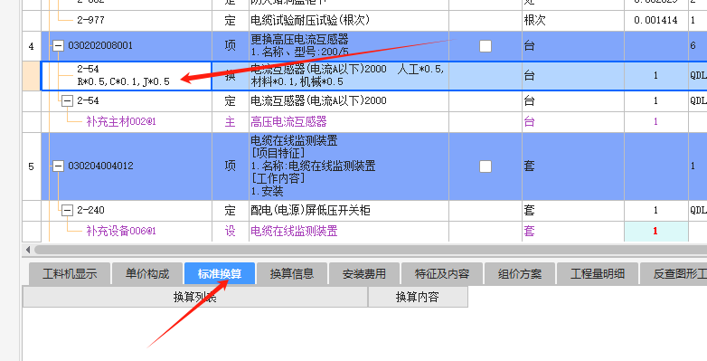Viewport: 707px width, 361px height.
Task: Click 台 unit in 030202008001 row
Action: pos(572,46)
